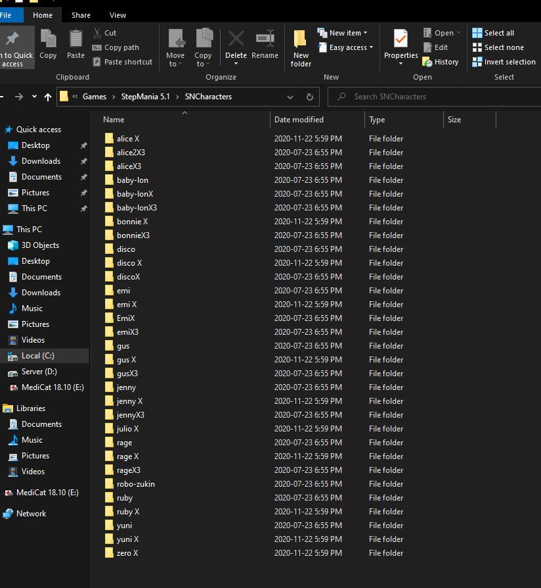Click the Search SNCharacters field
Screen dimensions: 541x588
click(x=434, y=97)
